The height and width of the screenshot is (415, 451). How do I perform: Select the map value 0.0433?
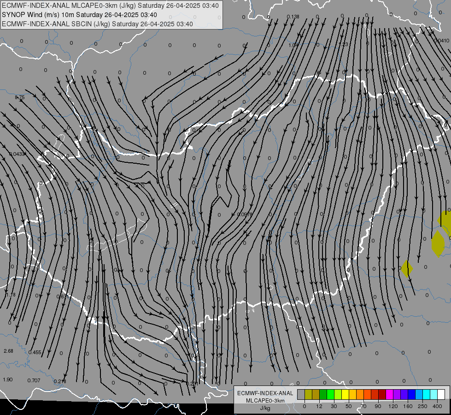[x=17, y=154]
